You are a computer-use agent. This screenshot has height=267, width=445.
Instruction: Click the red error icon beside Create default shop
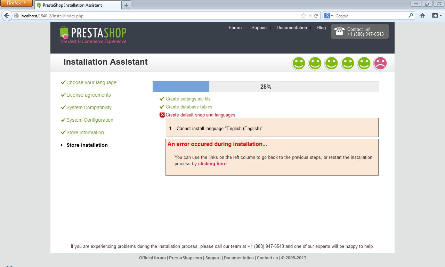[162, 115]
